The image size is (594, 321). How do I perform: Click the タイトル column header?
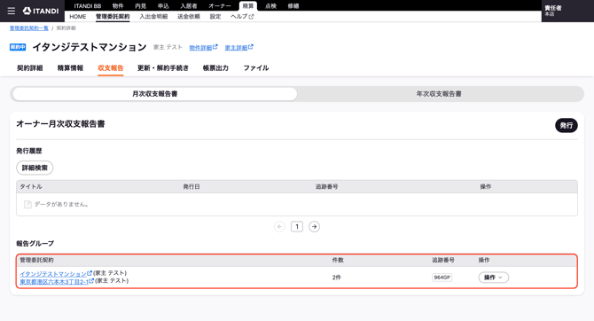coord(31,186)
